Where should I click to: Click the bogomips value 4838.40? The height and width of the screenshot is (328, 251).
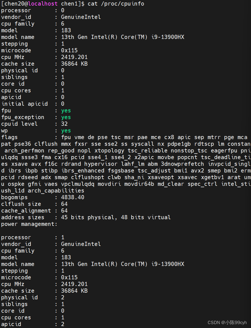(x=73, y=197)
